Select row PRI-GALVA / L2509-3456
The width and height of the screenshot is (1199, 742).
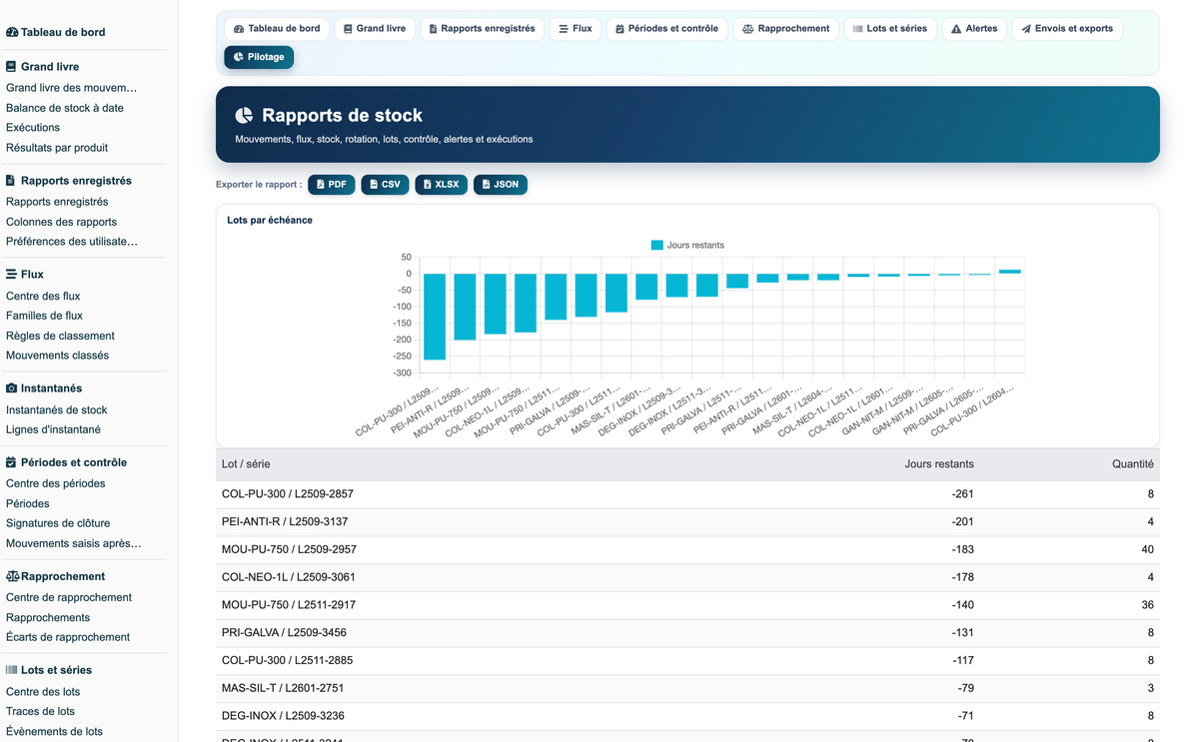tap(687, 632)
